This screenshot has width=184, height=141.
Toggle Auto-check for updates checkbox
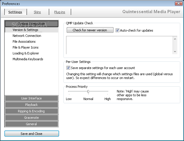pyautogui.click(x=117, y=30)
